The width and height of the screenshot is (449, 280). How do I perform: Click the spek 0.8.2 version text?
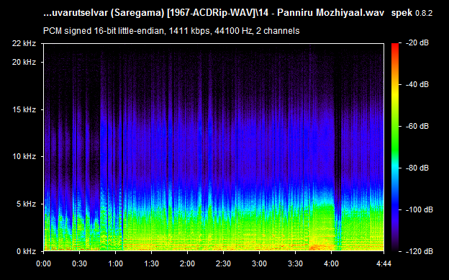(x=412, y=13)
